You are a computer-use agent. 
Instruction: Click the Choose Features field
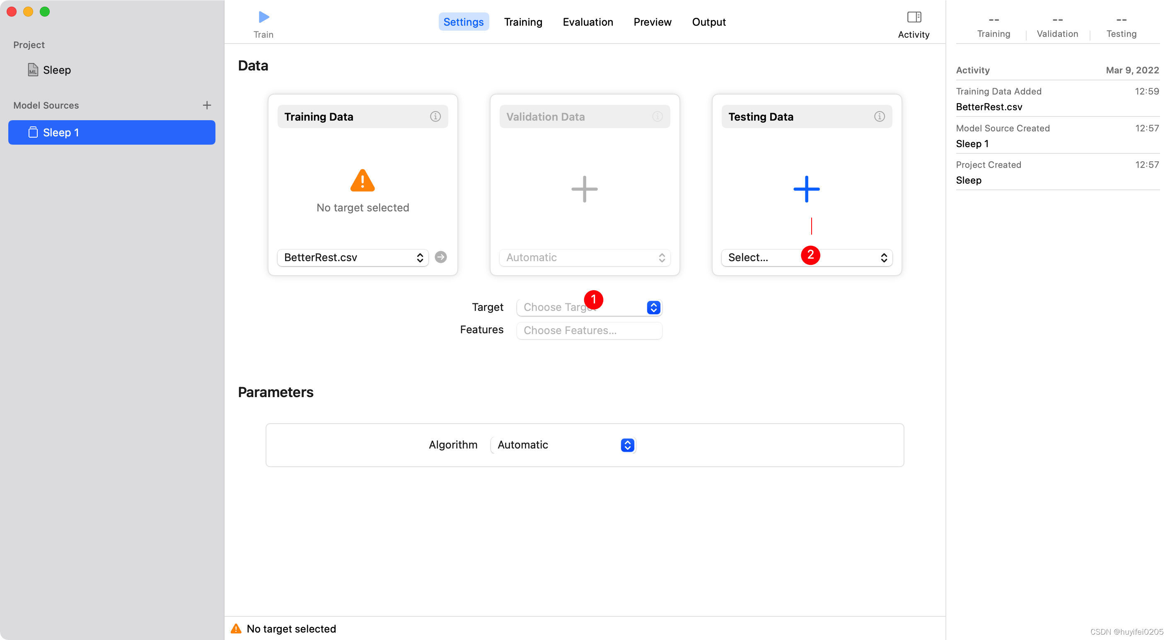coord(589,330)
